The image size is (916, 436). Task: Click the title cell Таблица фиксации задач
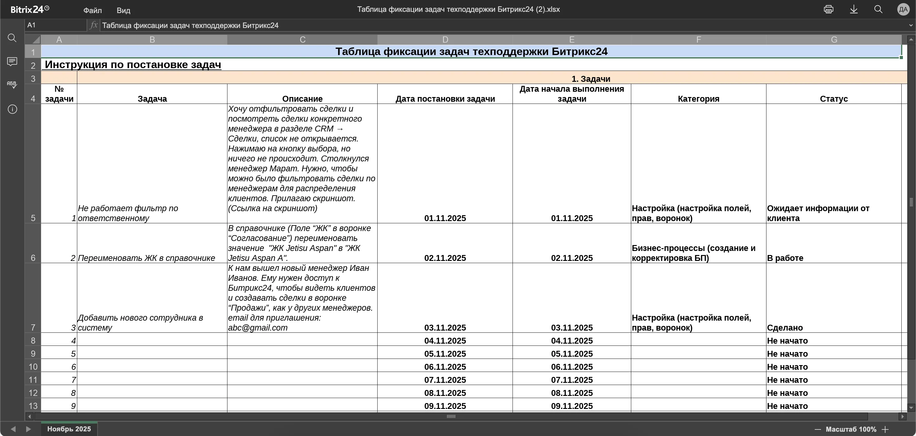pyautogui.click(x=471, y=52)
